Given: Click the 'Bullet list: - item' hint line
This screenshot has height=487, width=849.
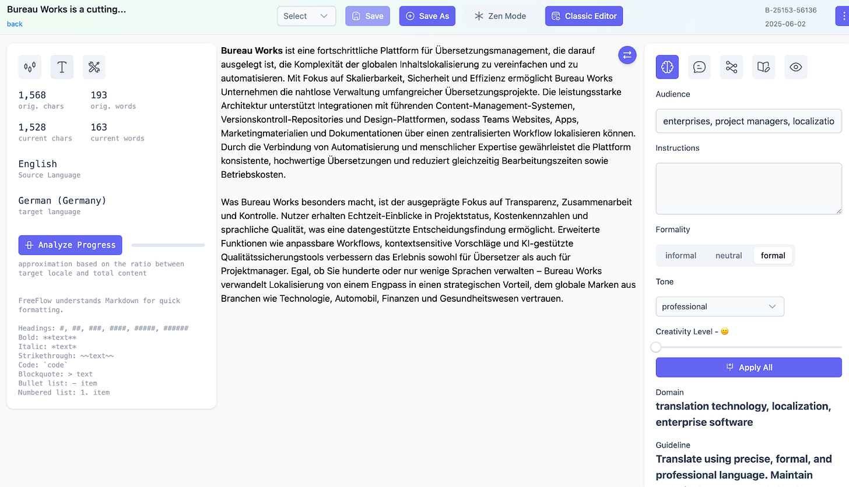Looking at the screenshot, I should (58, 383).
